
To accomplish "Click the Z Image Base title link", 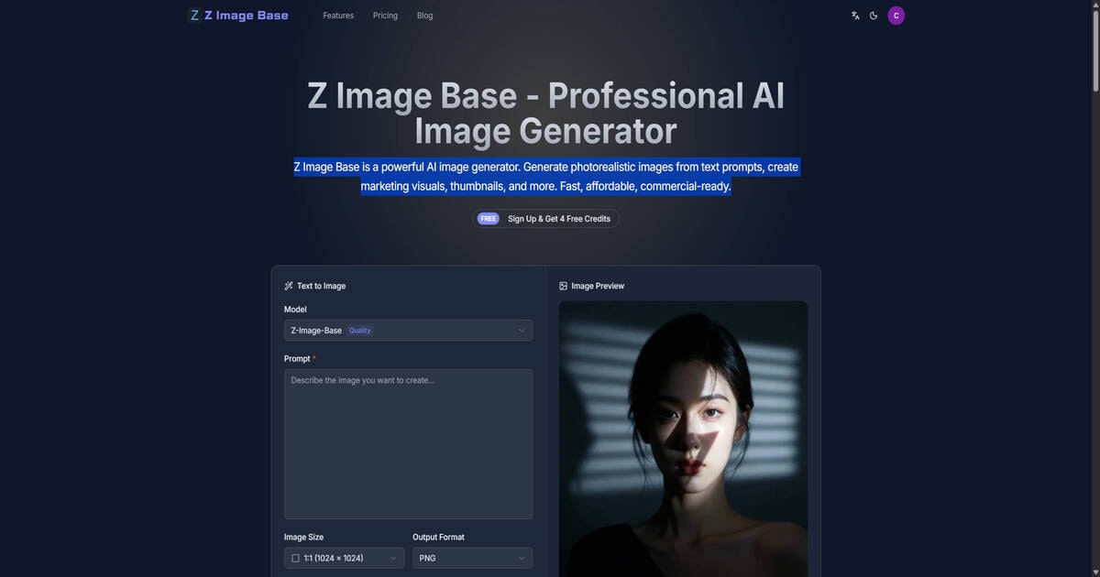I will [246, 13].
